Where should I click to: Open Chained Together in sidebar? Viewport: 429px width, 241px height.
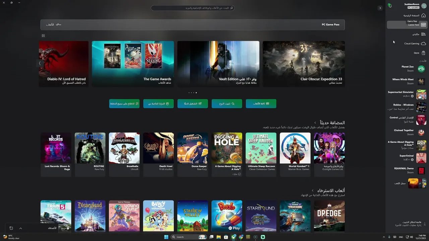[407, 132]
